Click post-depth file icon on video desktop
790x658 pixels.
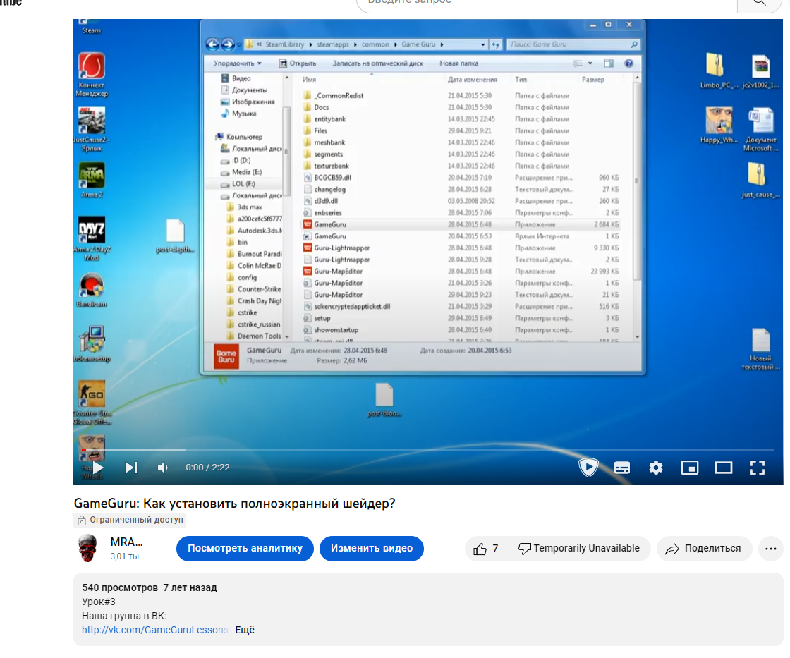pos(175,236)
